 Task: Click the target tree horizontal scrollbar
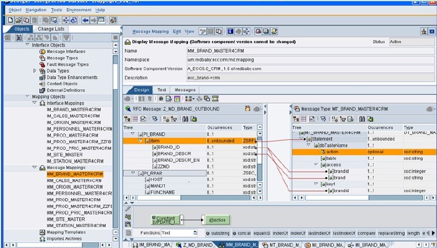pyautogui.click(x=365, y=197)
